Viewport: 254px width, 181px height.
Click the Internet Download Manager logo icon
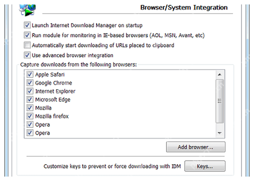pos(27,10)
